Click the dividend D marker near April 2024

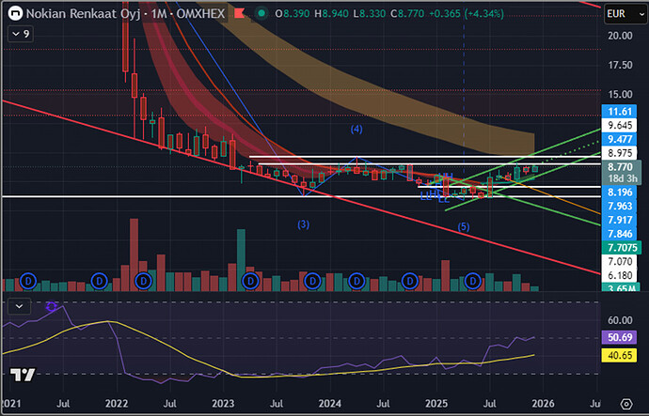(356, 282)
